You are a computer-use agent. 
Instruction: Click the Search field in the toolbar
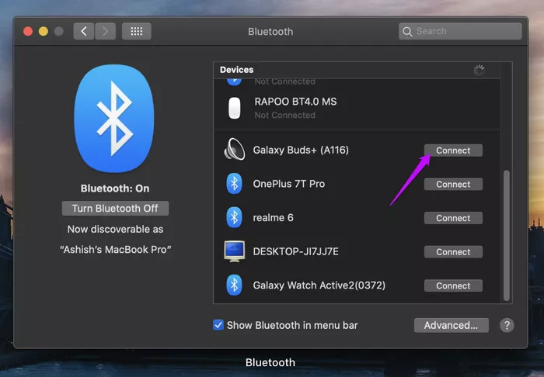pyautogui.click(x=460, y=32)
